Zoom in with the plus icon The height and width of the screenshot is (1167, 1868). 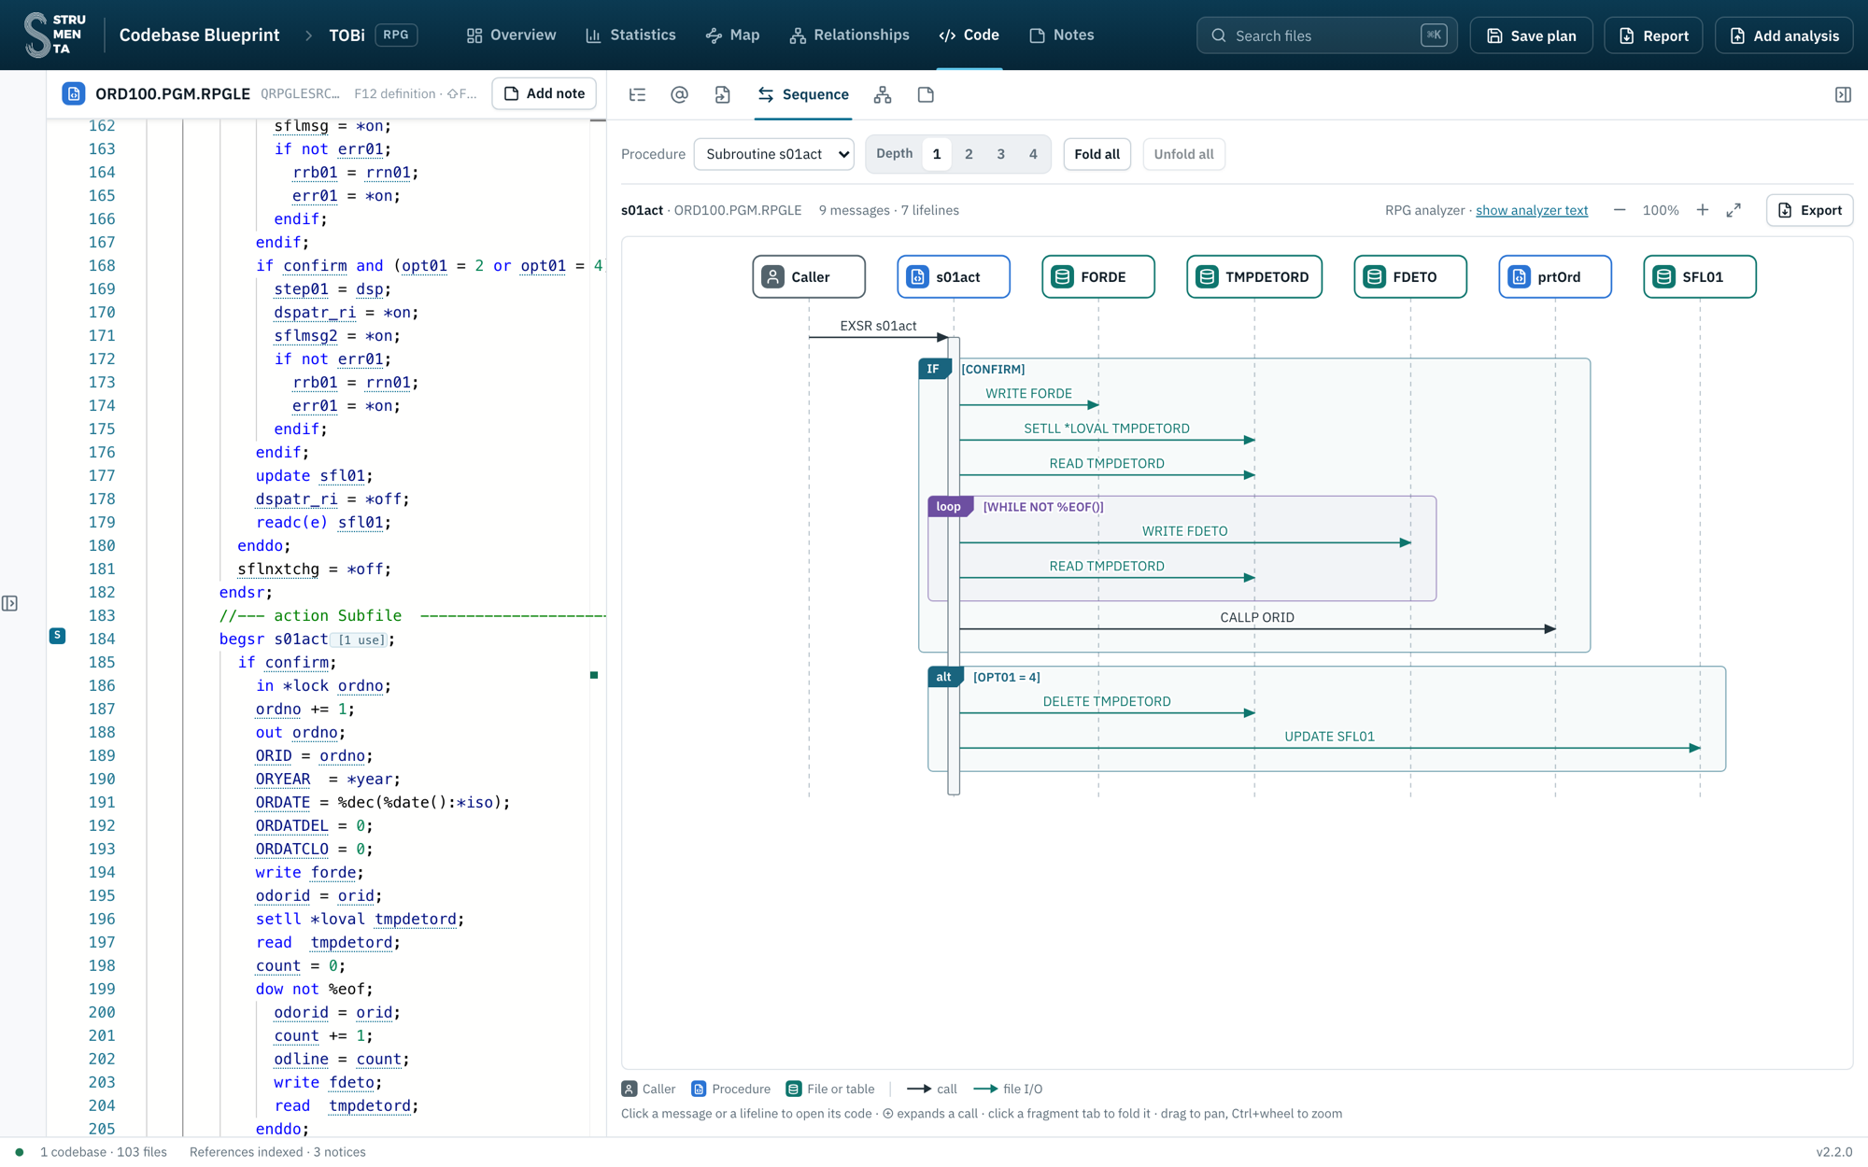(1703, 210)
